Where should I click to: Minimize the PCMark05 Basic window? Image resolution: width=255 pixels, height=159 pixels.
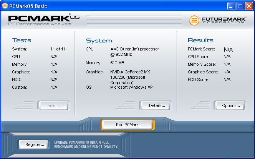pyautogui.click(x=232, y=6)
